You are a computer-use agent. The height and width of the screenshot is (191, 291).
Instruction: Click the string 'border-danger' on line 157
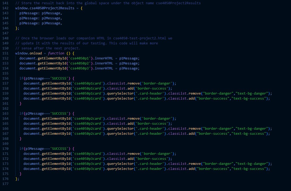click(157, 83)
